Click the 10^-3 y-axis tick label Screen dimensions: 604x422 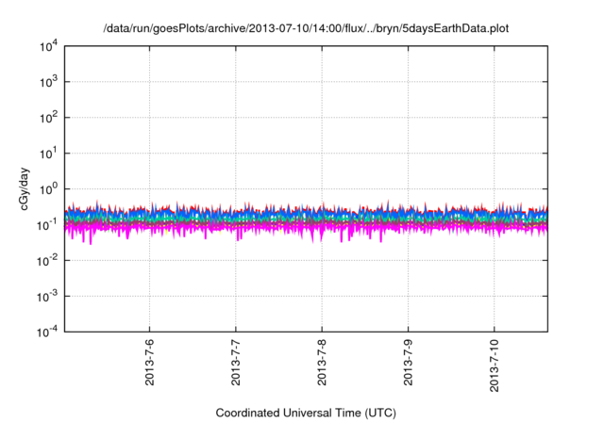pyautogui.click(x=48, y=297)
